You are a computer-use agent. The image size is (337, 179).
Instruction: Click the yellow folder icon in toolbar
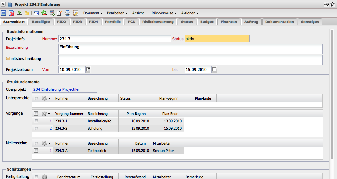tap(27, 13)
